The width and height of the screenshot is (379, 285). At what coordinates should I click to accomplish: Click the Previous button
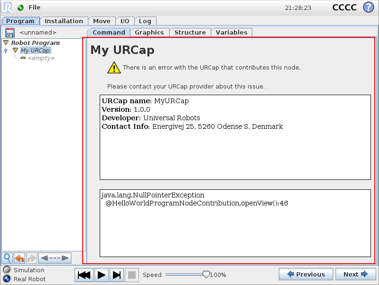pos(306,274)
